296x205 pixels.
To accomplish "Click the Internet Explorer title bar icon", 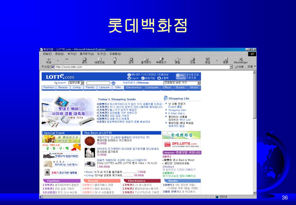I will pyautogui.click(x=41, y=50).
